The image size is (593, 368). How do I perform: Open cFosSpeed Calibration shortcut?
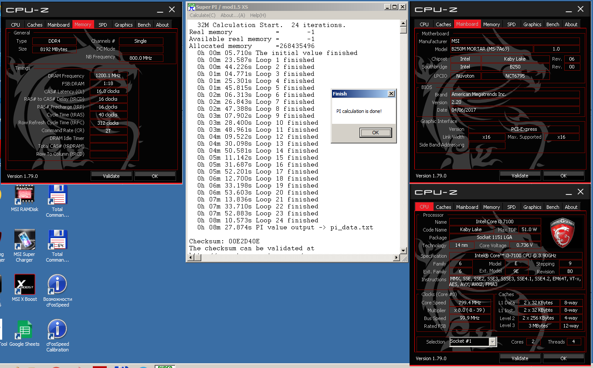point(57,335)
